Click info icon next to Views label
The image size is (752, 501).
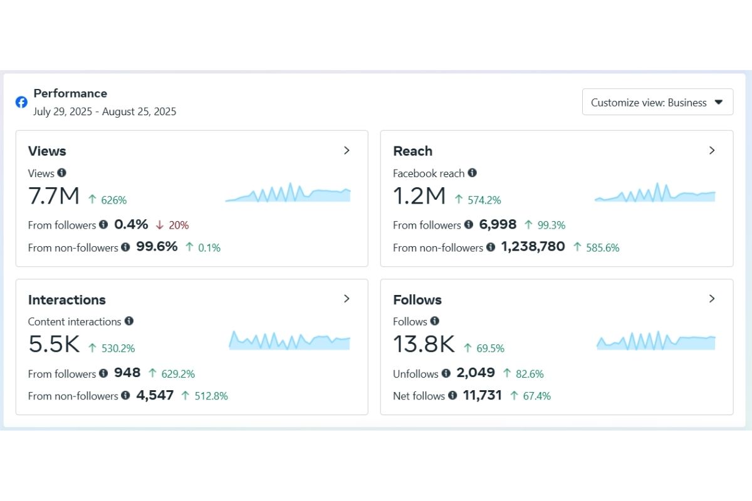(61, 173)
